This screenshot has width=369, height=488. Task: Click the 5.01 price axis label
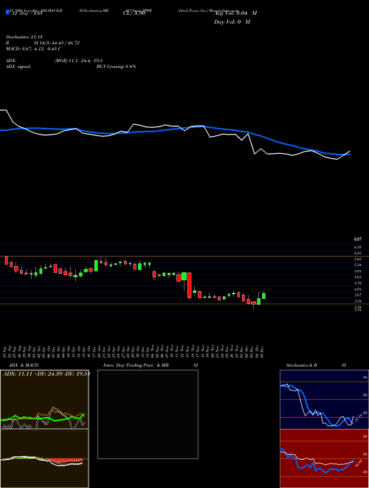[x=357, y=271]
